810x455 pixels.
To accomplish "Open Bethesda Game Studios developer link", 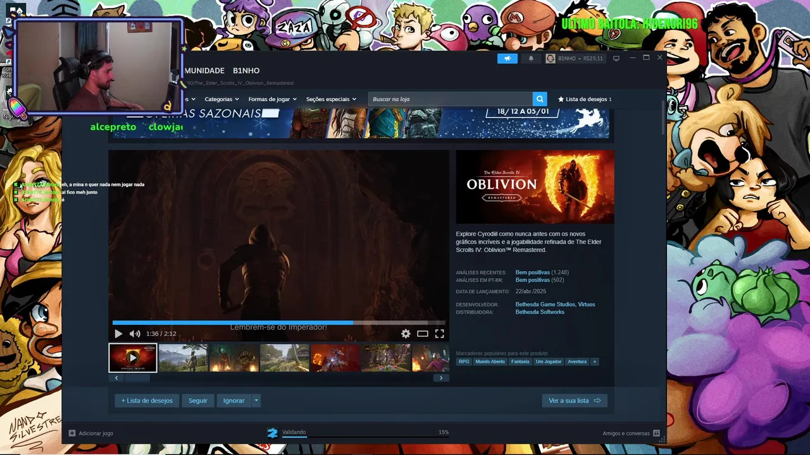I will tap(545, 305).
